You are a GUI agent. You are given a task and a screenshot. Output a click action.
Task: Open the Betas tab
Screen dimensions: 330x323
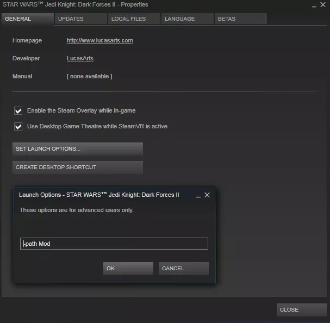tap(240, 19)
